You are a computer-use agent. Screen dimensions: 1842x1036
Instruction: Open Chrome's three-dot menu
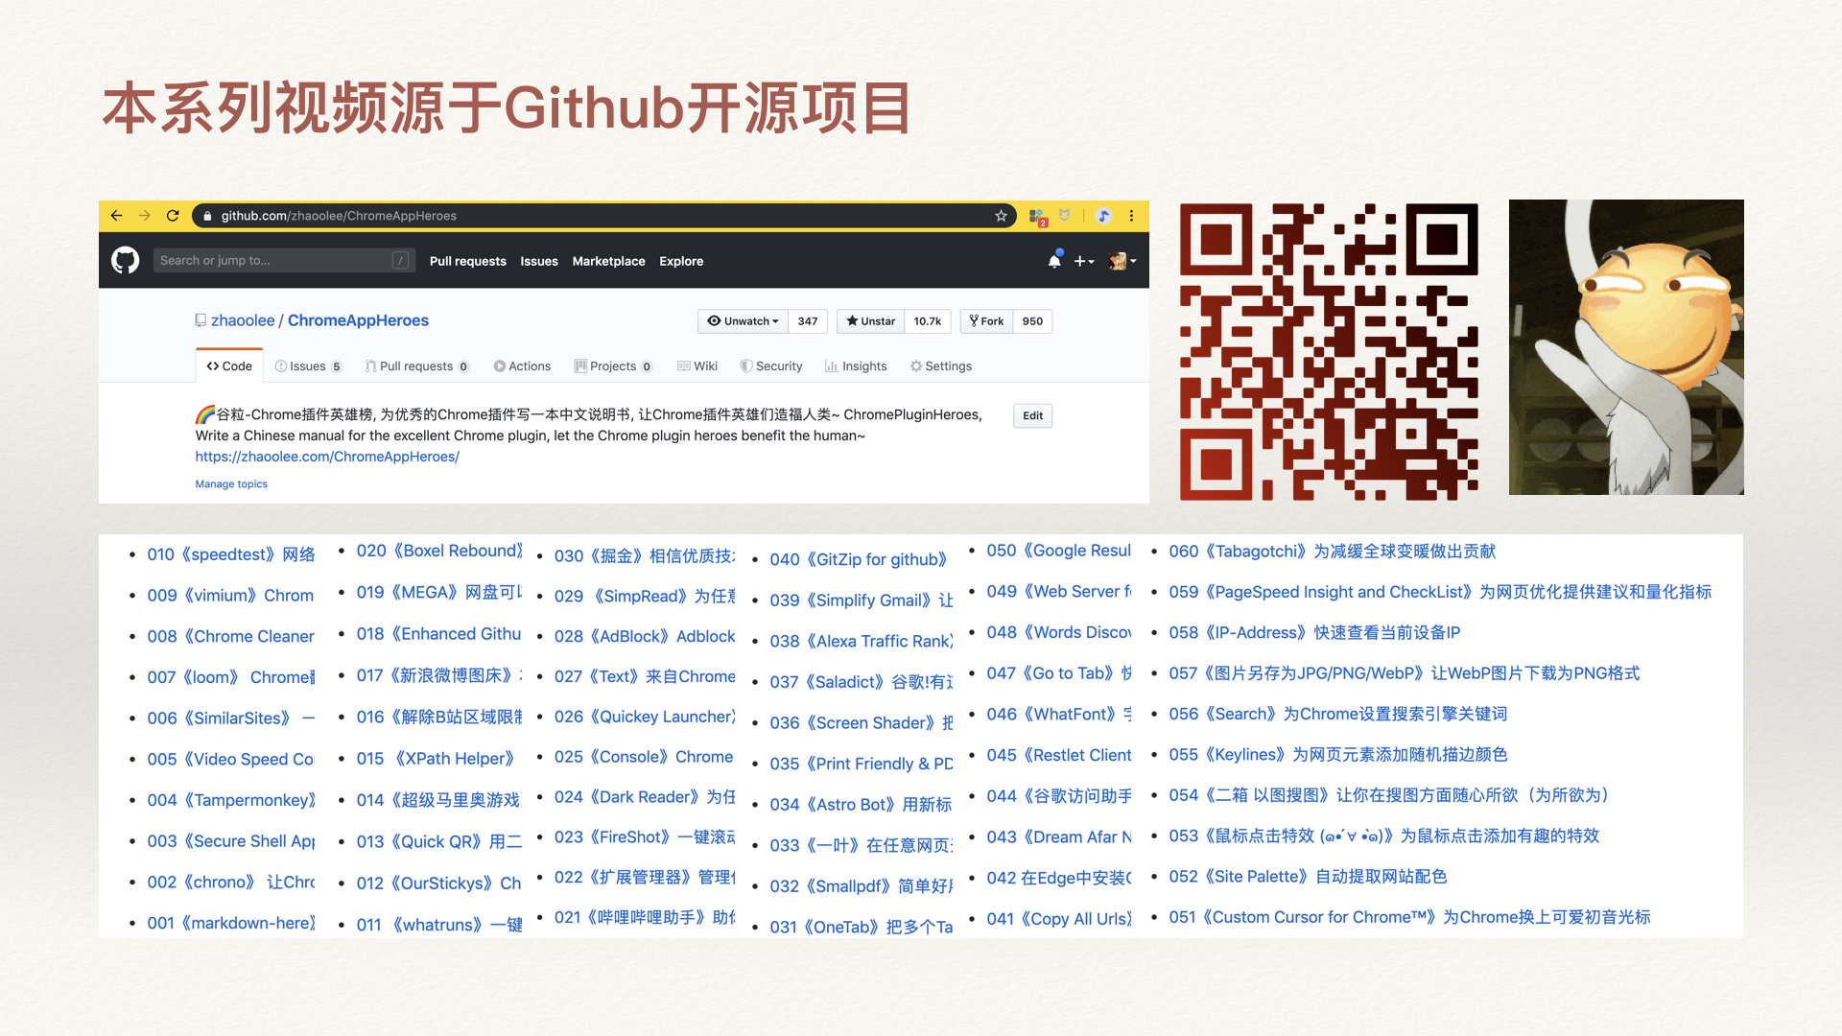pos(1132,216)
